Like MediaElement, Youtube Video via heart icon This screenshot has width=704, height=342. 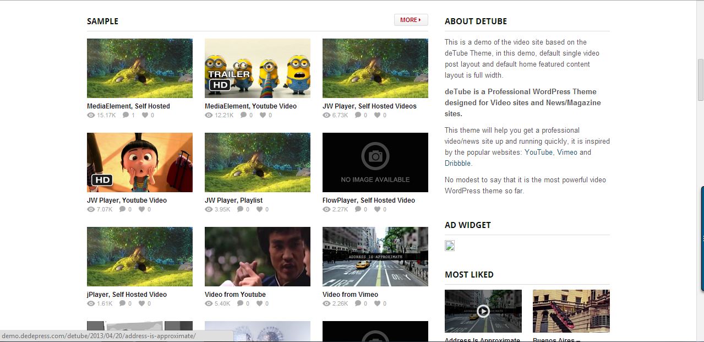click(263, 115)
